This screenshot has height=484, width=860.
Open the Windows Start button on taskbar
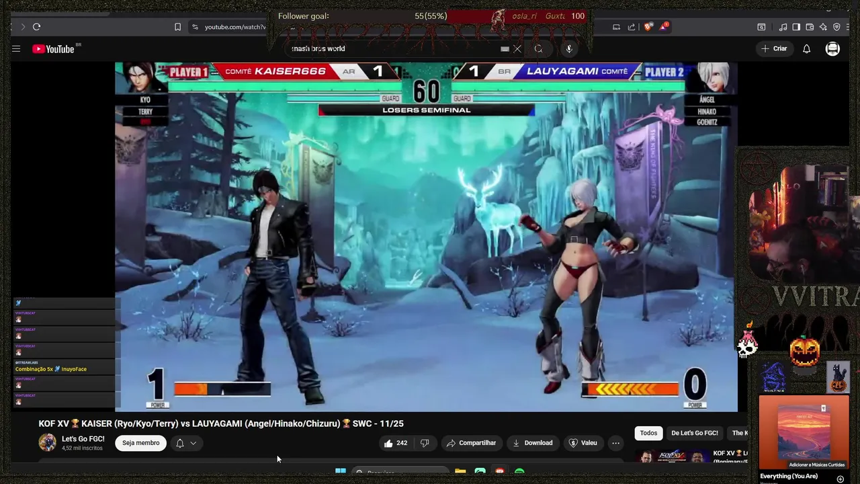tap(341, 471)
